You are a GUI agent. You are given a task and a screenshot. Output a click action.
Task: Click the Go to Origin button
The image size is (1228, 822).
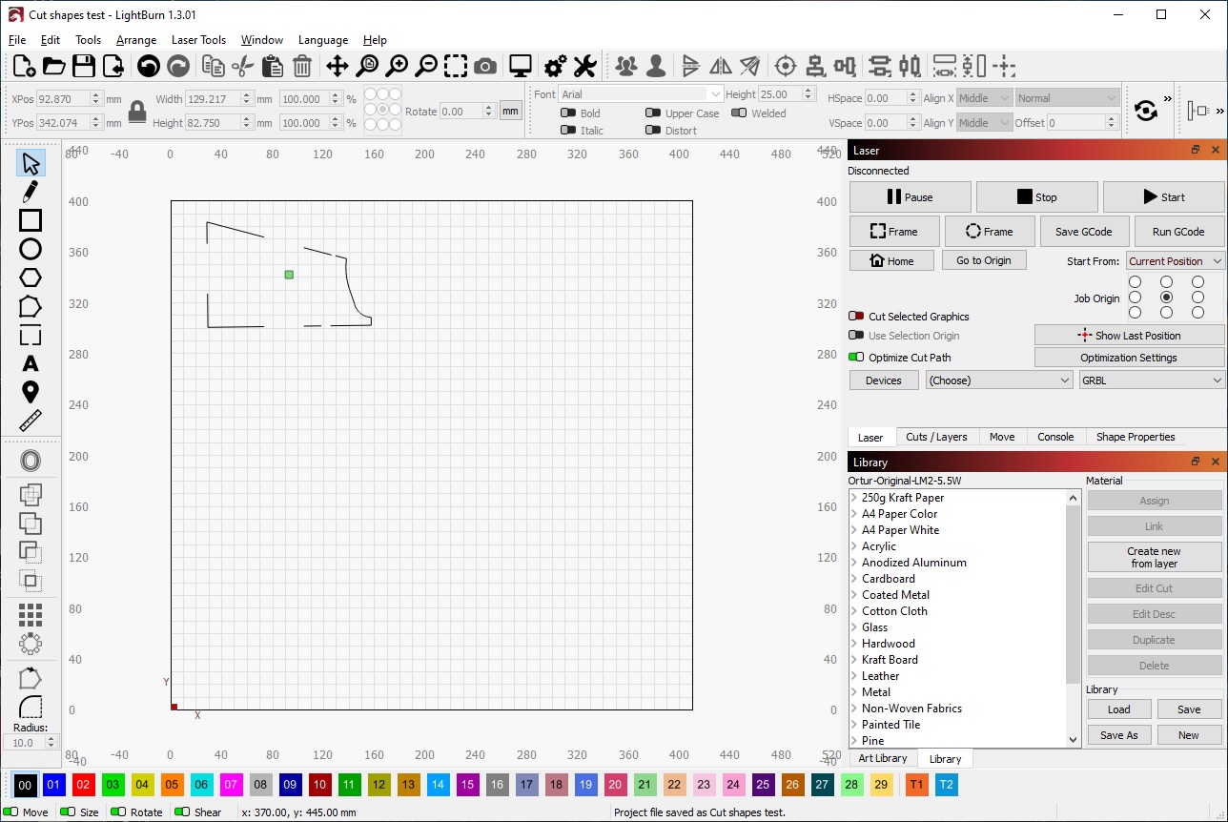[984, 260]
